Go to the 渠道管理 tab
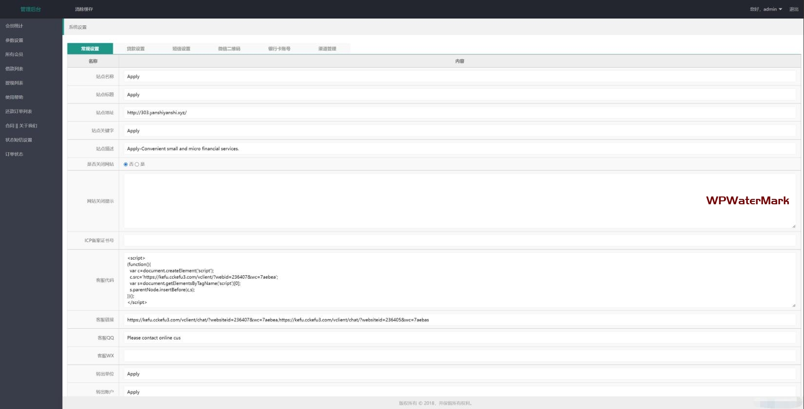 click(x=327, y=49)
